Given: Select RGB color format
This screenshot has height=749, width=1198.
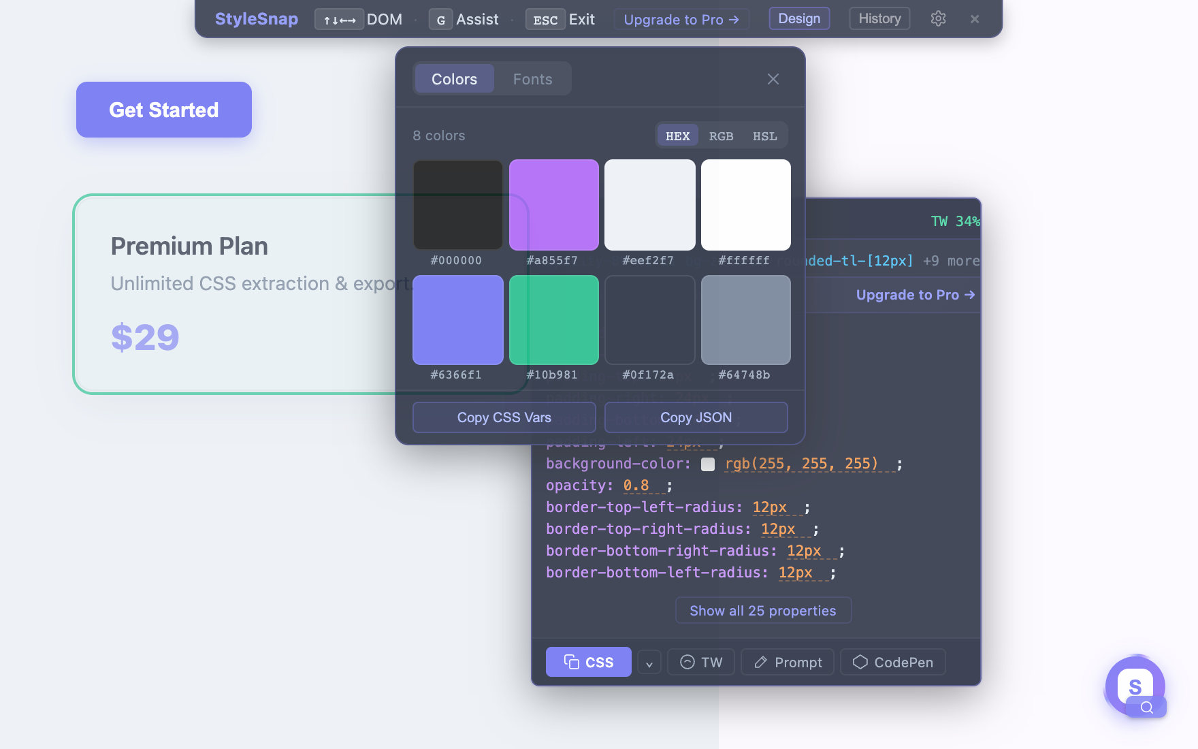Looking at the screenshot, I should [x=721, y=136].
